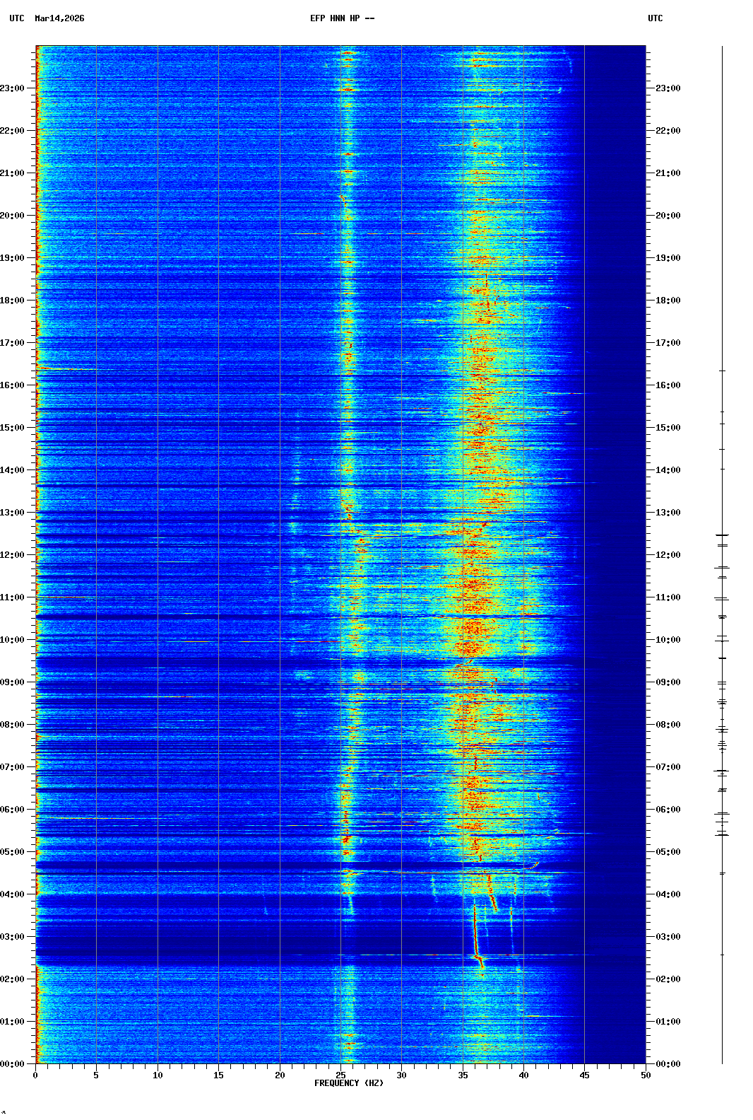Click the station title EFP HNN HP
Screen dimensions: 753x1120
342,18
